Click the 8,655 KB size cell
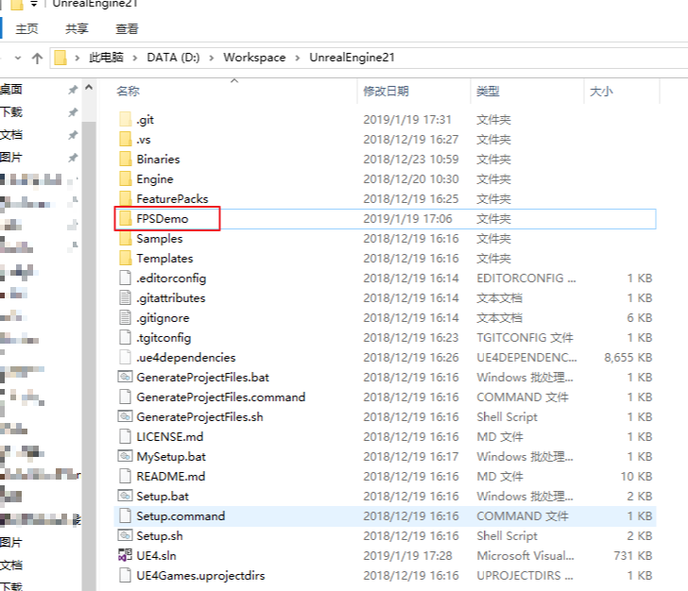The height and width of the screenshot is (591, 688). pyautogui.click(x=628, y=357)
